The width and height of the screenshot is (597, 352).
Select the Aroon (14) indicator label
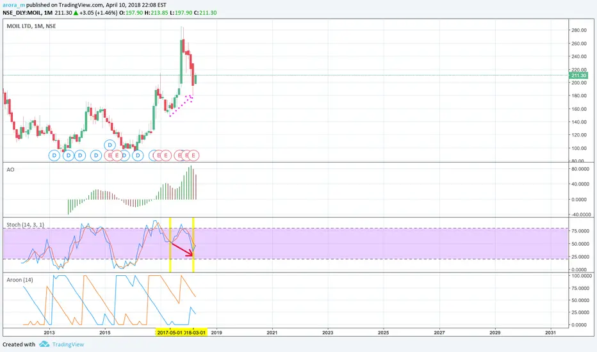coord(20,280)
